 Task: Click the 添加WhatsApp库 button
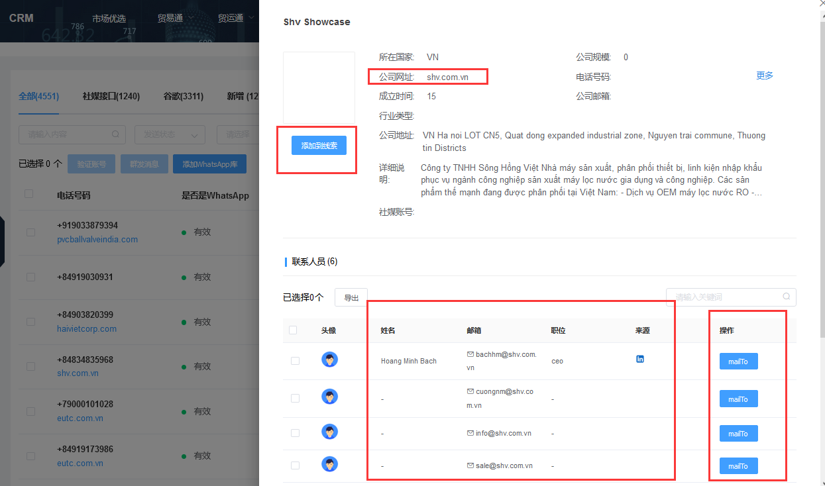[209, 164]
